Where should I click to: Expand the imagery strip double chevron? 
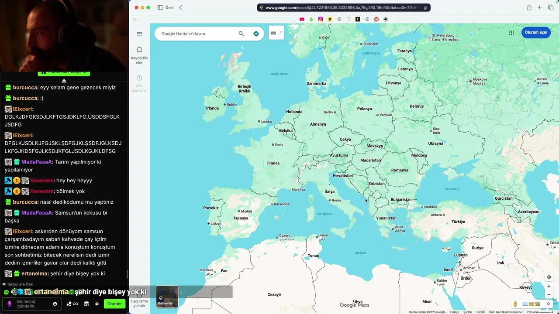(549, 304)
